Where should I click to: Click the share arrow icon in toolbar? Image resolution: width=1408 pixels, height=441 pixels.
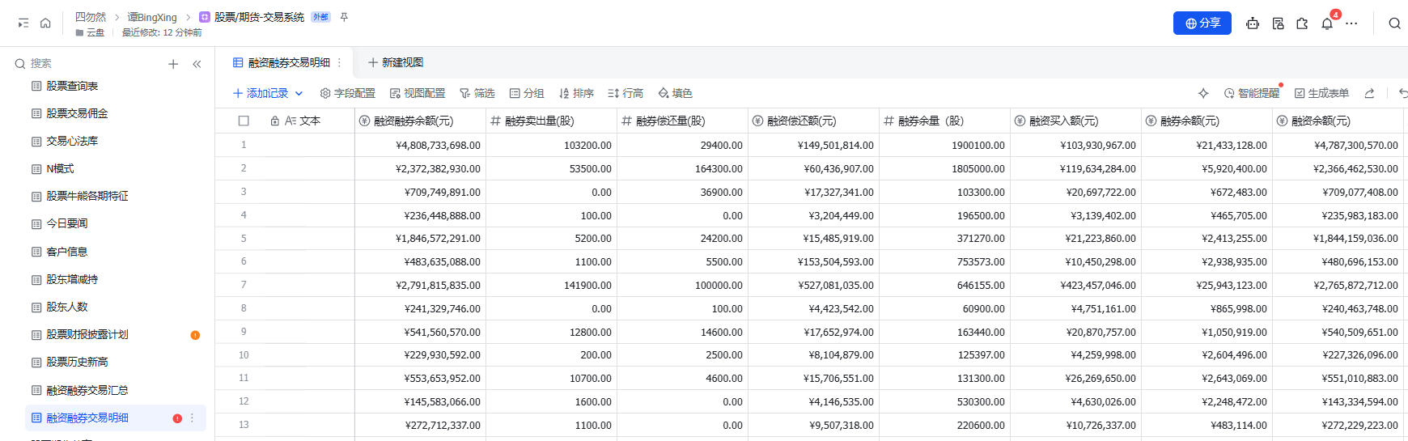[x=1369, y=93]
